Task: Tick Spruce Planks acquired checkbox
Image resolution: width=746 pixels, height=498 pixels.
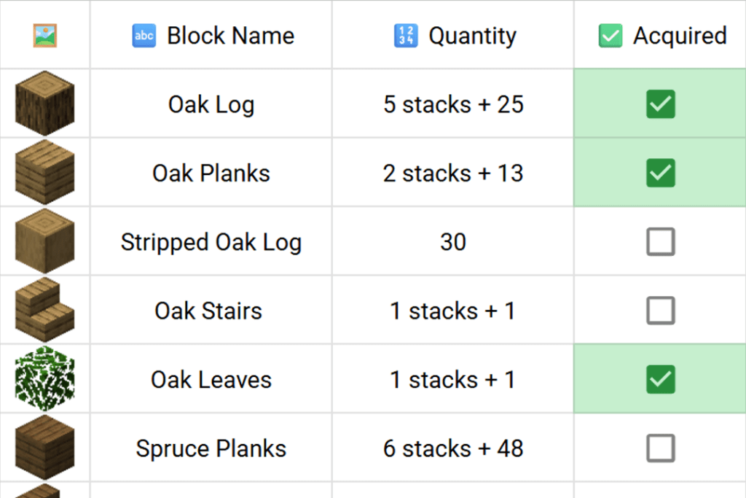Action: [660, 448]
